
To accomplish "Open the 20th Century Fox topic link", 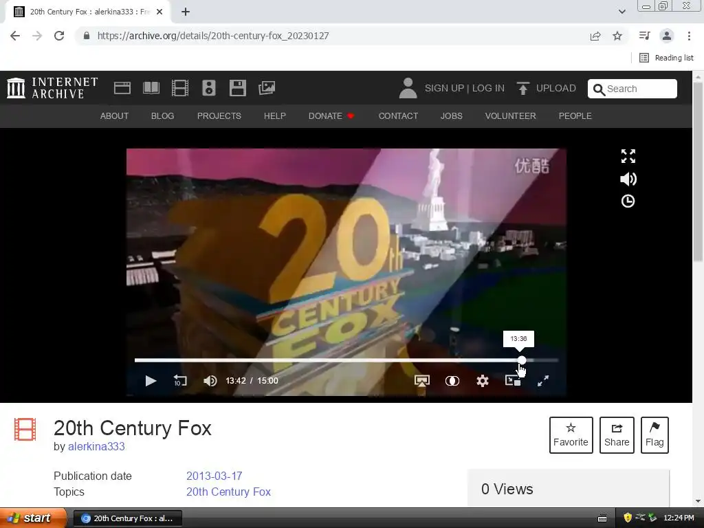I will 228,492.
